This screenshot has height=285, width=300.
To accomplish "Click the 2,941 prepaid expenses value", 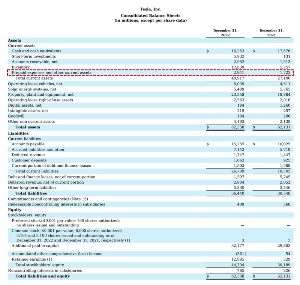I will pyautogui.click(x=239, y=72).
